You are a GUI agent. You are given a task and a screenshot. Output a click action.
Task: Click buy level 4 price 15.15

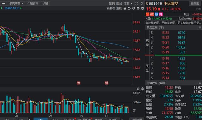(x=165, y=73)
